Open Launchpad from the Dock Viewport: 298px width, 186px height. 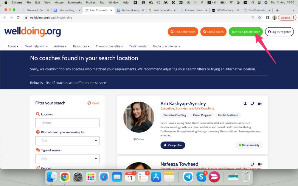[91, 177]
